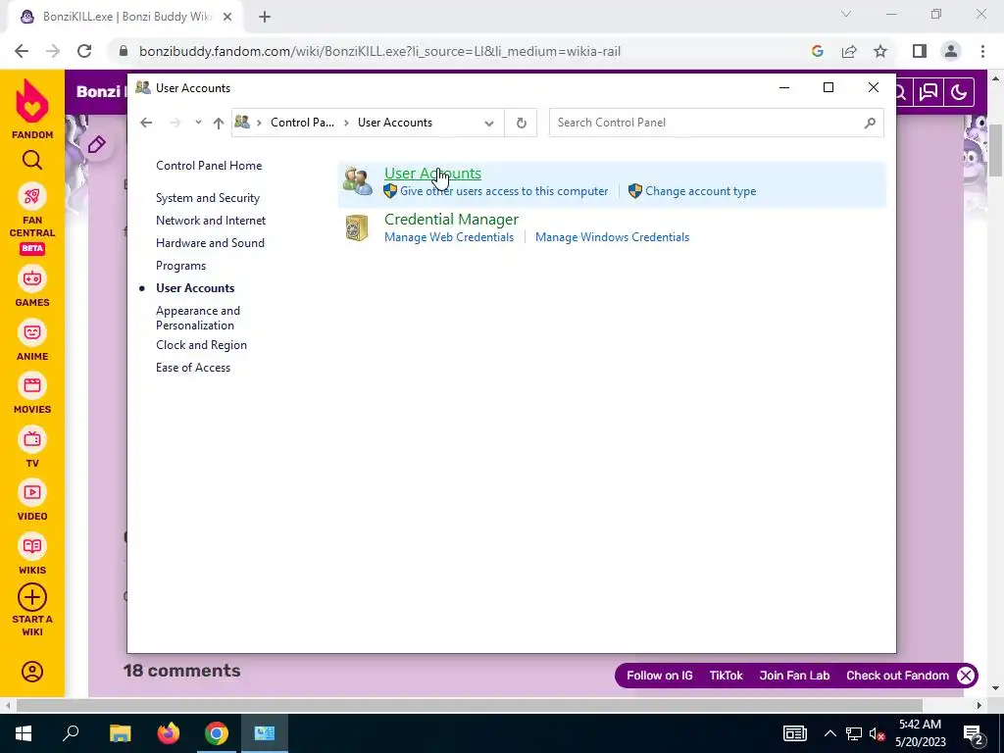Open Network and Internet category
The width and height of the screenshot is (1004, 753).
pyautogui.click(x=211, y=221)
